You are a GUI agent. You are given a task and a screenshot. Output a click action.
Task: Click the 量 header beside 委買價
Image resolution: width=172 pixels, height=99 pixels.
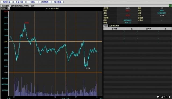[132, 29]
